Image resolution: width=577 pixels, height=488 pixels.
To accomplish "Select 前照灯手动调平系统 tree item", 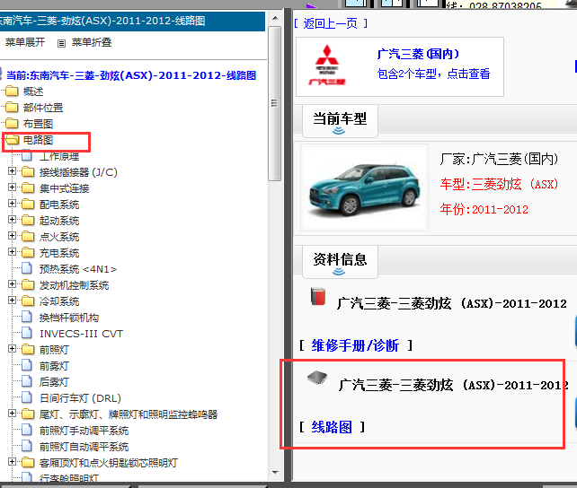I will (x=84, y=431).
